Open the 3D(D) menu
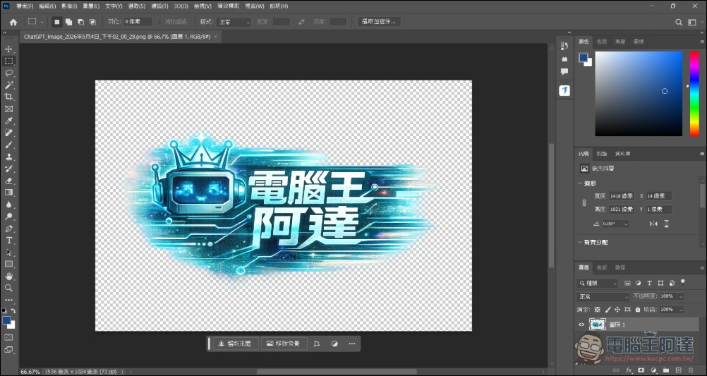The height and width of the screenshot is (376, 707). tap(181, 6)
